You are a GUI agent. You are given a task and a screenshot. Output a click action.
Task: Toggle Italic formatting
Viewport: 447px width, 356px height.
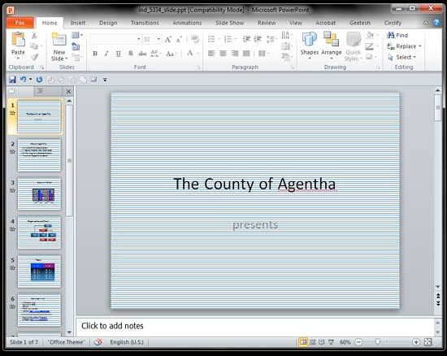point(106,54)
